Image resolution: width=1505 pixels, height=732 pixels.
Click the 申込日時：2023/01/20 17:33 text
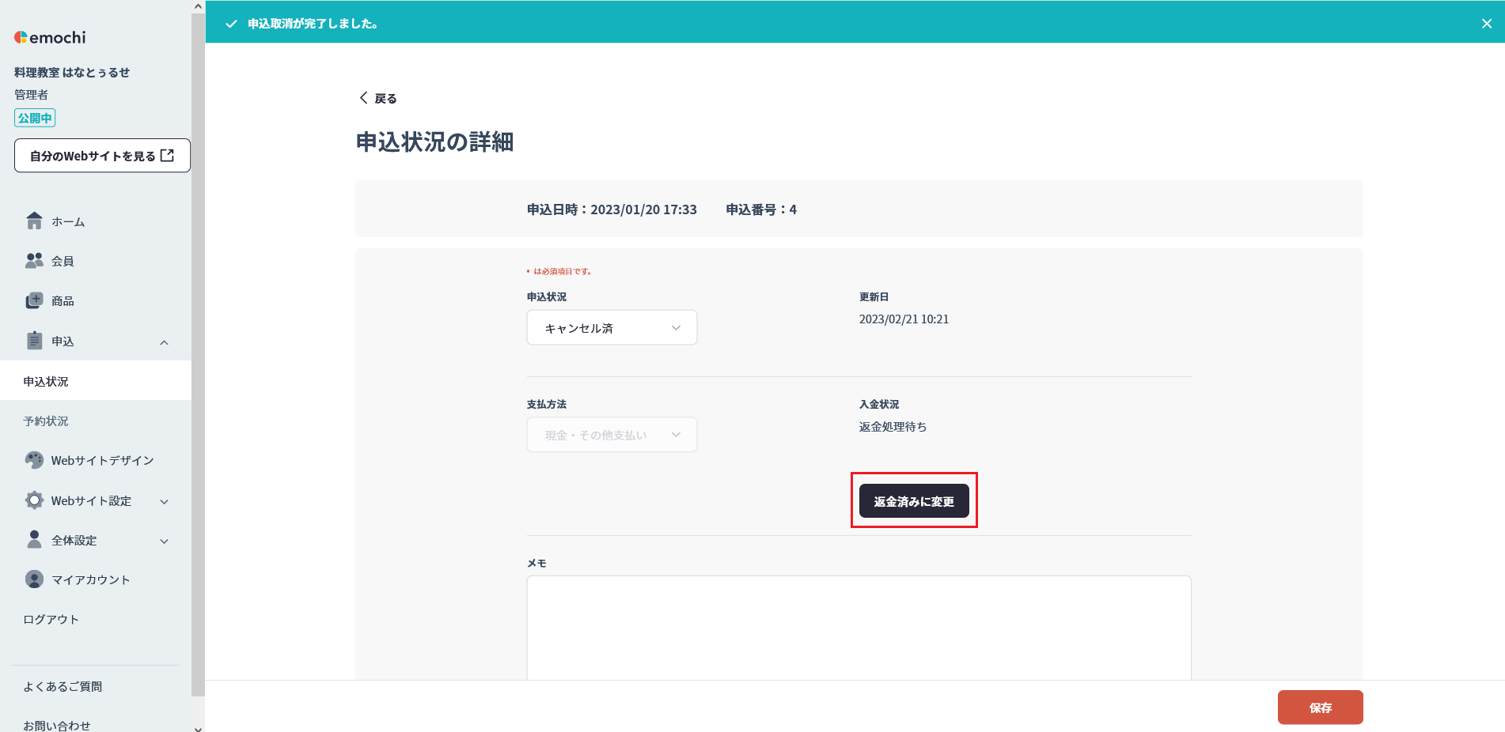point(612,209)
